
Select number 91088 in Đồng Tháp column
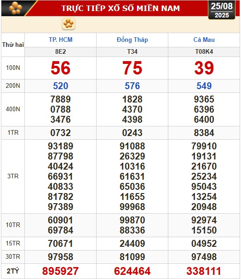(x=132, y=146)
